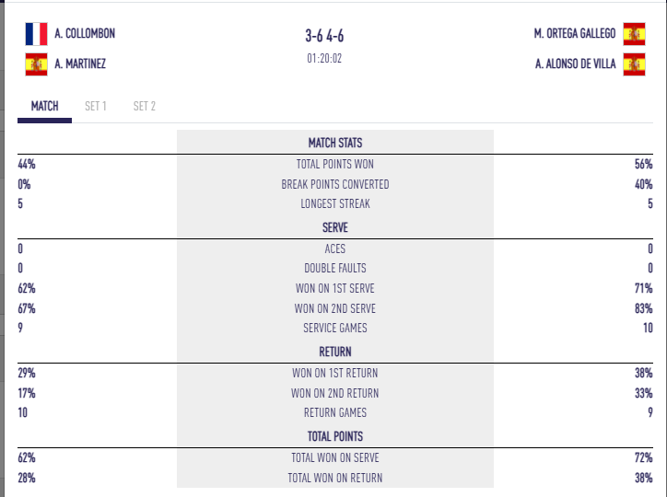Click the Spanish flag beside A. Martinez
Viewport: 667px width, 497px height.
pyautogui.click(x=36, y=64)
